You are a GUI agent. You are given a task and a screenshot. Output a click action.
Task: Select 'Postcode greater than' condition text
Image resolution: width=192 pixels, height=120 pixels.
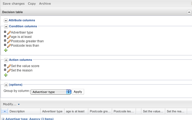point(27,41)
